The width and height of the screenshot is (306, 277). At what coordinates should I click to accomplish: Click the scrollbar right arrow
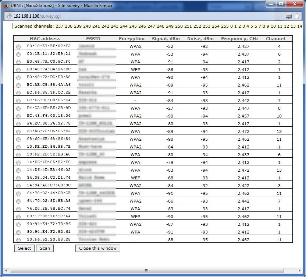point(299,270)
